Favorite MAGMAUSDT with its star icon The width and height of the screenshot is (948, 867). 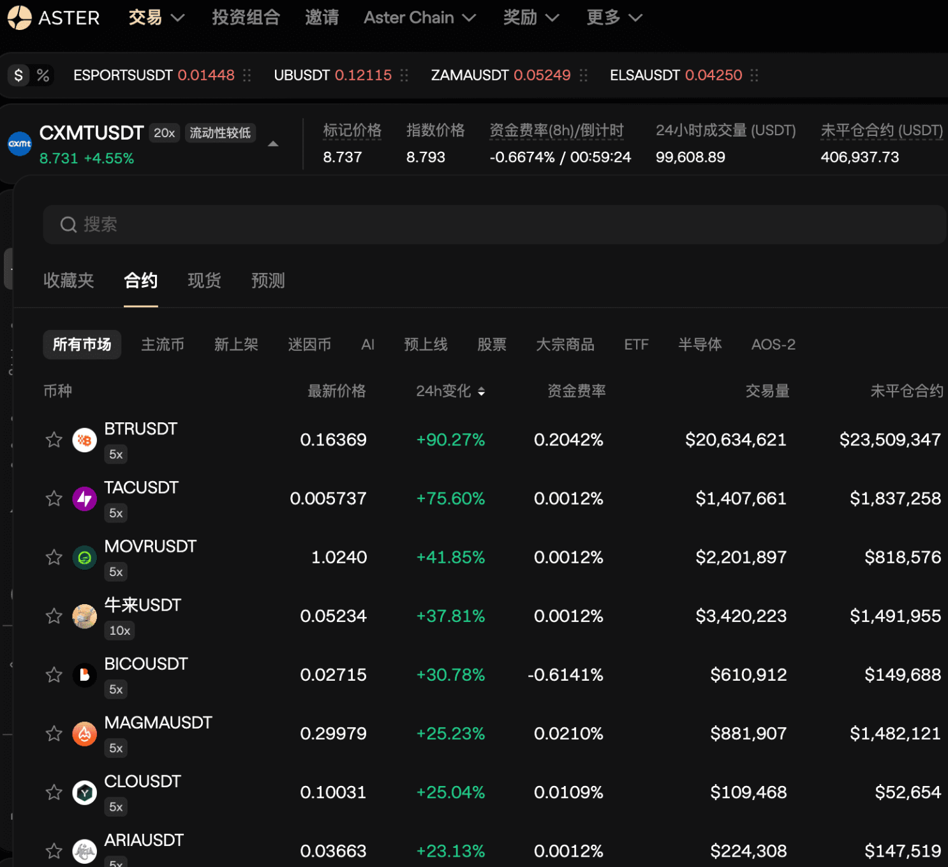click(54, 734)
